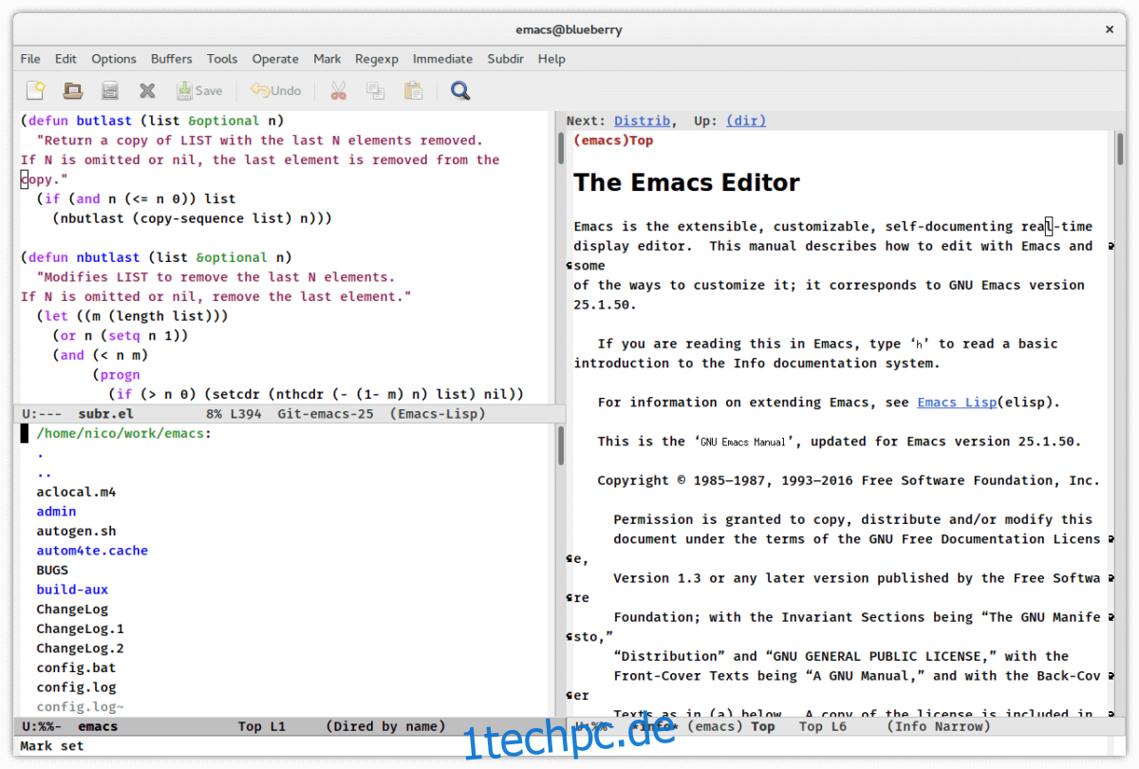Follow the (dir) Up link
The image size is (1139, 769).
point(746,121)
